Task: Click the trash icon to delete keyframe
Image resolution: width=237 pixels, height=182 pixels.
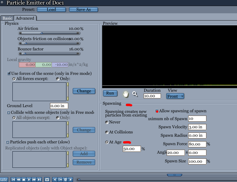Action: tap(65, 180)
